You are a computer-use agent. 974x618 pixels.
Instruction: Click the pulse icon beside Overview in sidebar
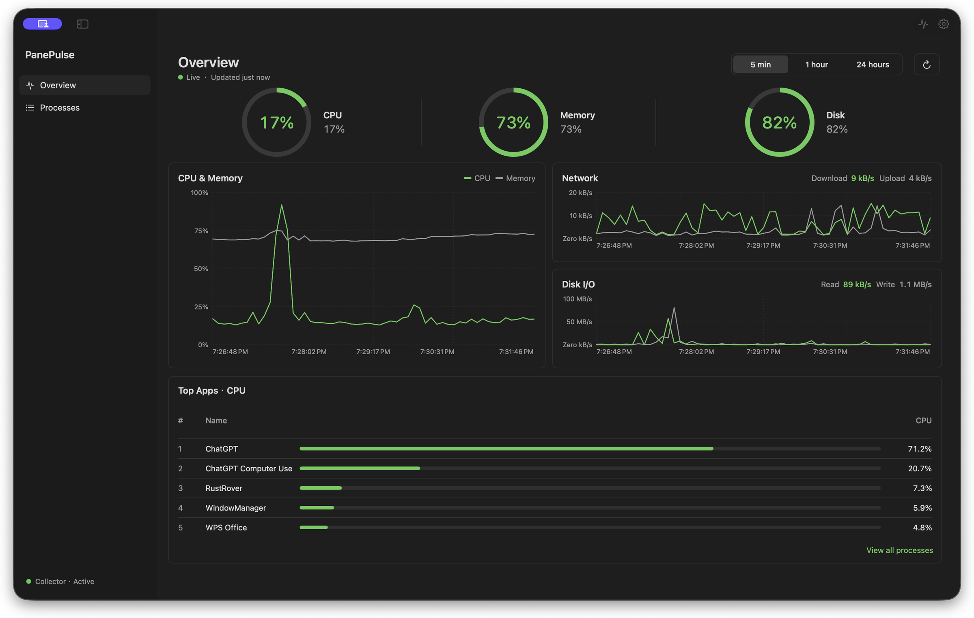tap(30, 85)
